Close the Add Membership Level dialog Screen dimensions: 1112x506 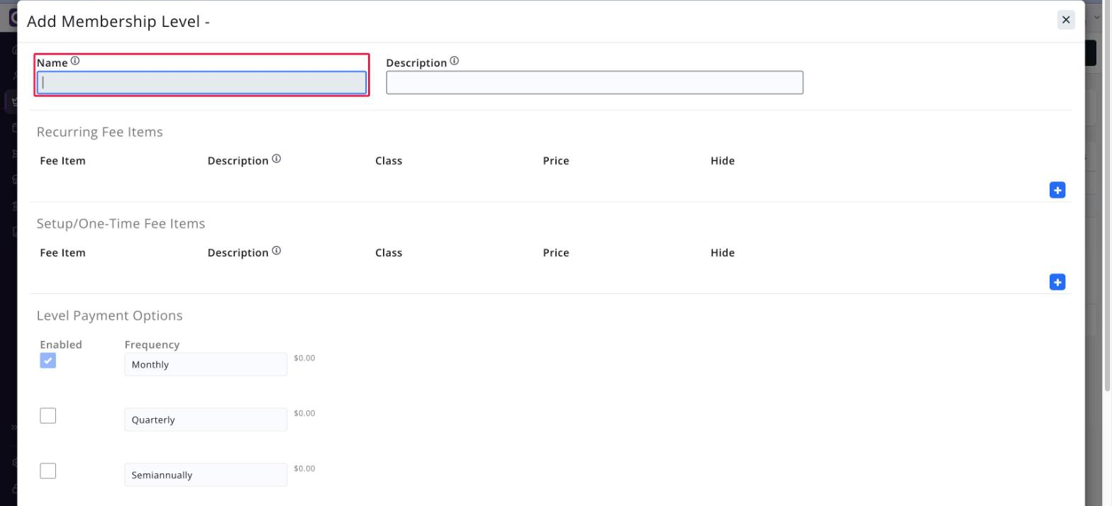[x=1065, y=20]
